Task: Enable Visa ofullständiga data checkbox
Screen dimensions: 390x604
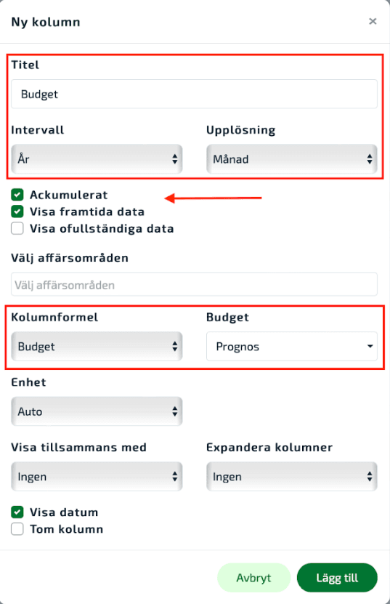Action: (x=17, y=228)
